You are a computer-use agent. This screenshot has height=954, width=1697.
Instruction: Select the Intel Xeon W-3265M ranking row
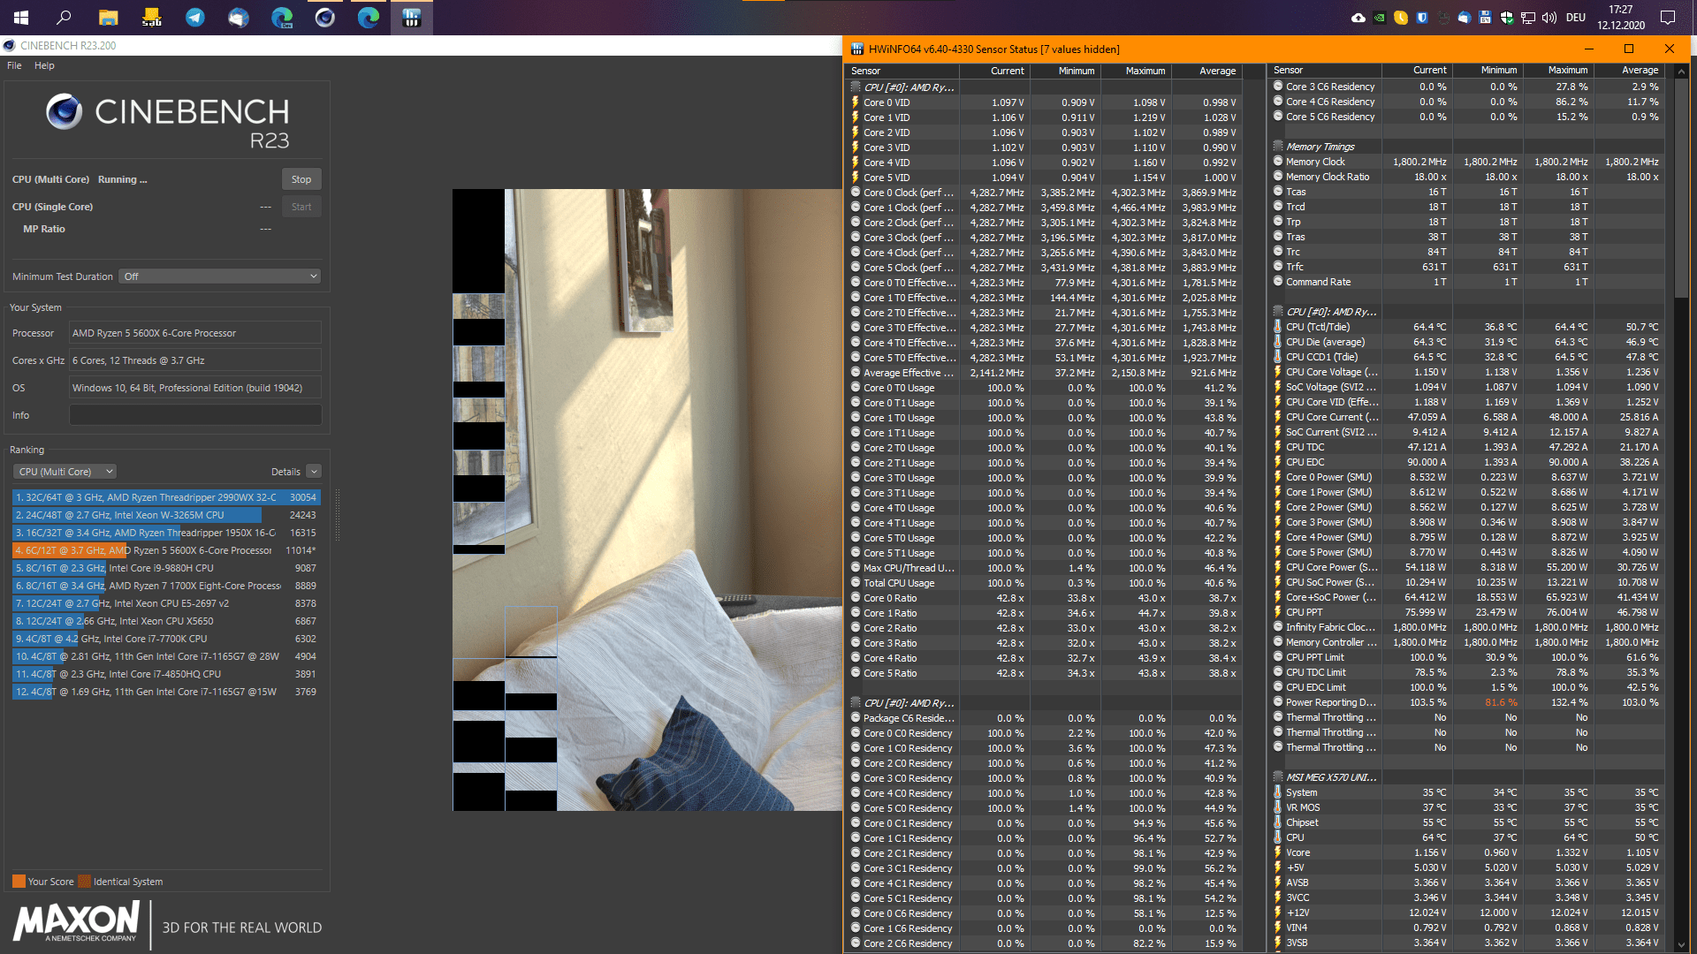(165, 515)
